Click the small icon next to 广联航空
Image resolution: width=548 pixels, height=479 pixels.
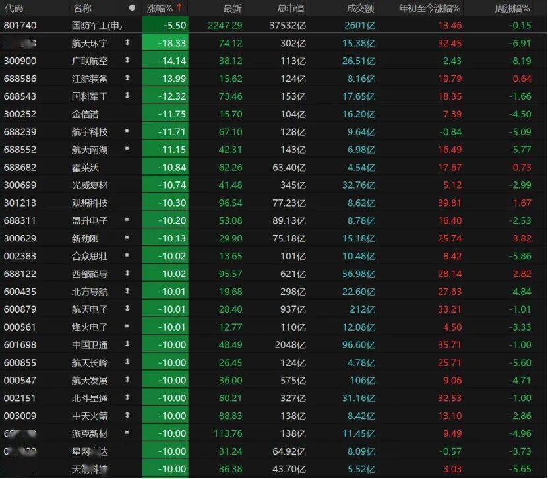click(x=127, y=60)
